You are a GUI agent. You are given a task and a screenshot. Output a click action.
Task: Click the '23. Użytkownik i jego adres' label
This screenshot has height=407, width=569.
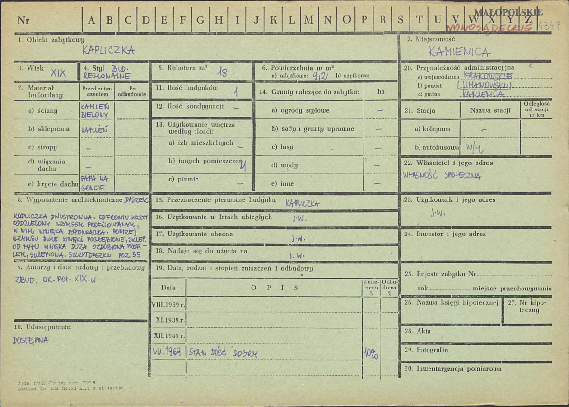tap(449, 200)
